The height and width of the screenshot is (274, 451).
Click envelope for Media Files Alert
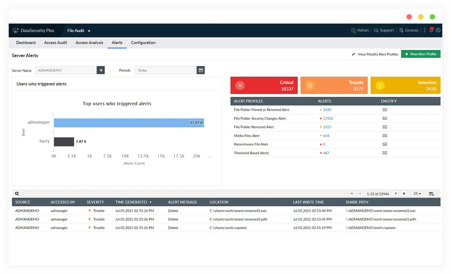tap(385, 136)
